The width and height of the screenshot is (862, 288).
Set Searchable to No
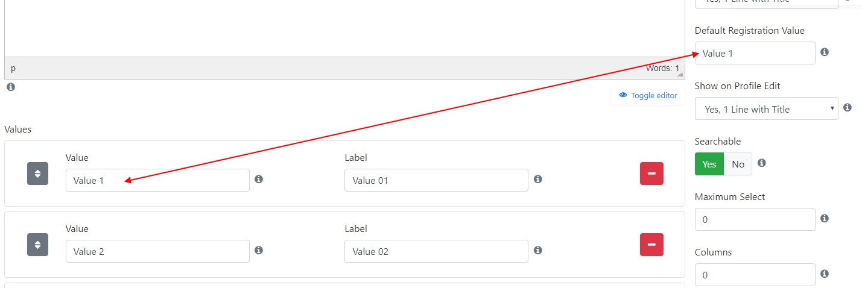[738, 164]
